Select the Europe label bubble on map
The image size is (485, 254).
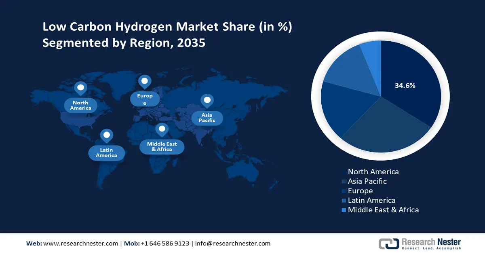(145, 99)
